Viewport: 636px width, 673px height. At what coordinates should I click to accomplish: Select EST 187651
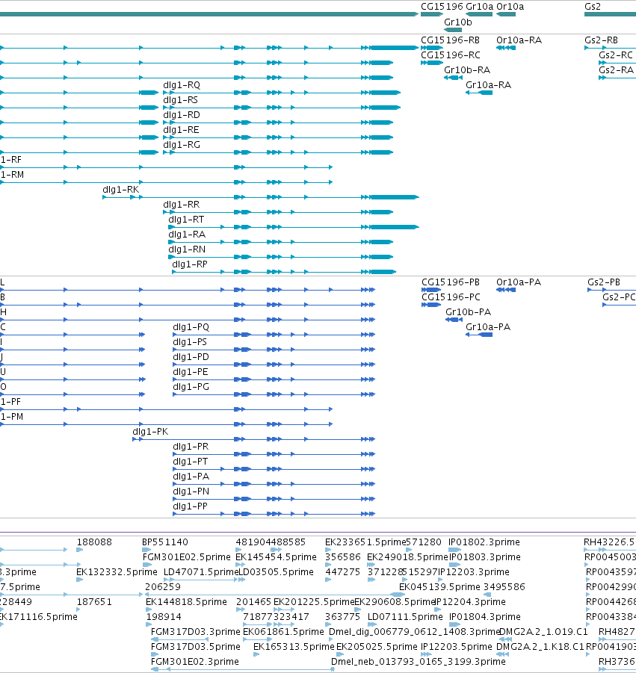(x=94, y=602)
